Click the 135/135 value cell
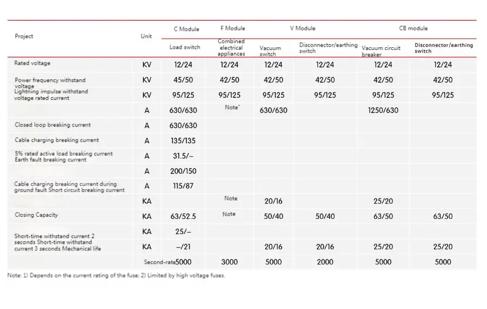This screenshot has height=309, width=487. (184, 141)
